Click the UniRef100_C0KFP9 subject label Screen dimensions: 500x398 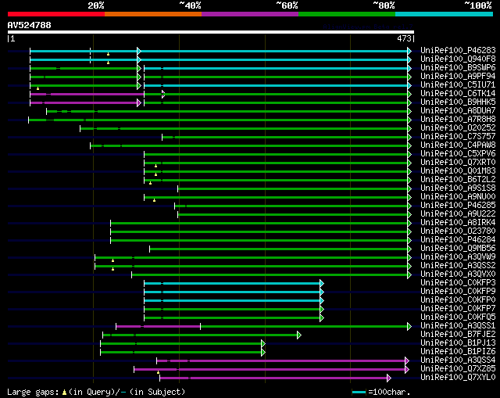click(x=458, y=292)
